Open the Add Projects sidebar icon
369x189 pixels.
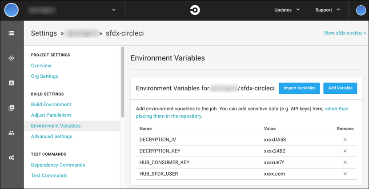(11, 108)
